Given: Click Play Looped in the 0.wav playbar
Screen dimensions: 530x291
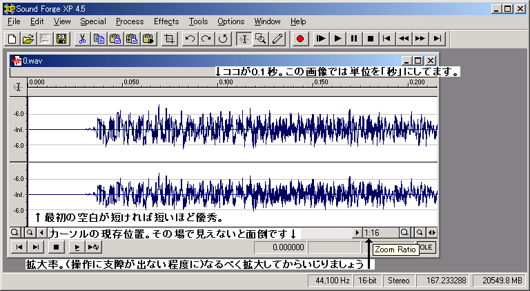Looking at the screenshot, I should 94,247.
